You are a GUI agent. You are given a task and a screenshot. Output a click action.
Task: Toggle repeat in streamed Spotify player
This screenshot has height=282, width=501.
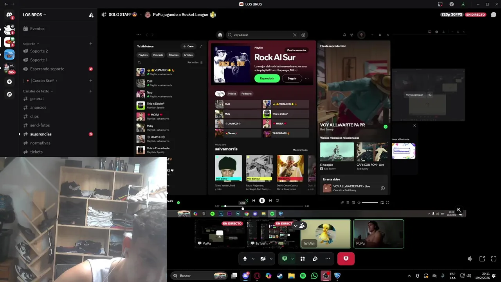pos(278,201)
